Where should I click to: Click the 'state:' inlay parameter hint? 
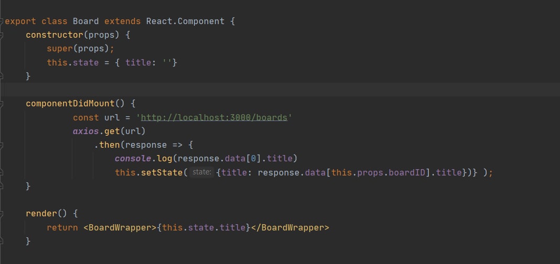[x=202, y=172]
